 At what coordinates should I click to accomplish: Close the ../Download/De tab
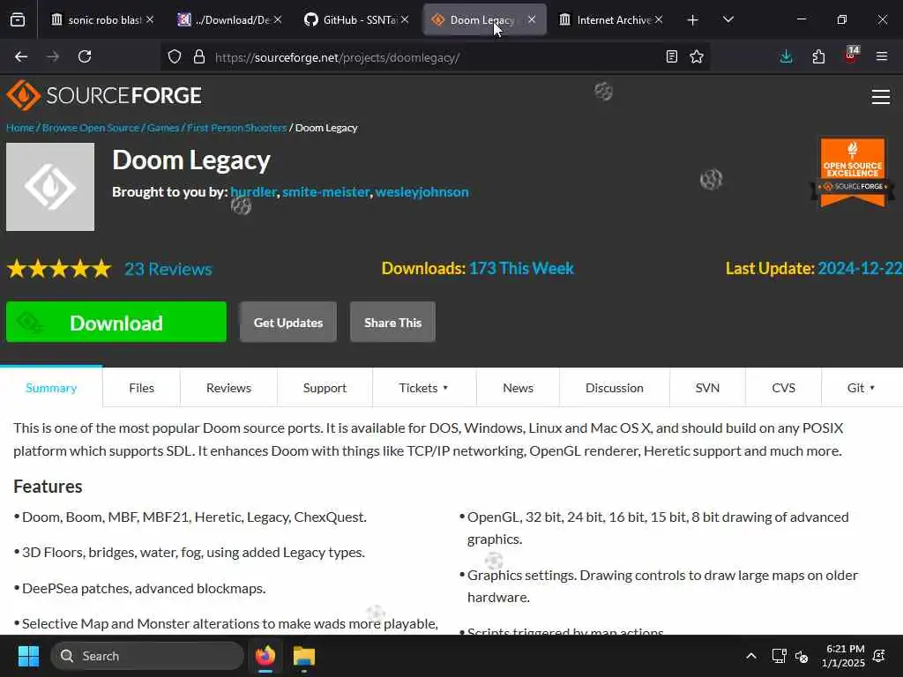click(278, 19)
